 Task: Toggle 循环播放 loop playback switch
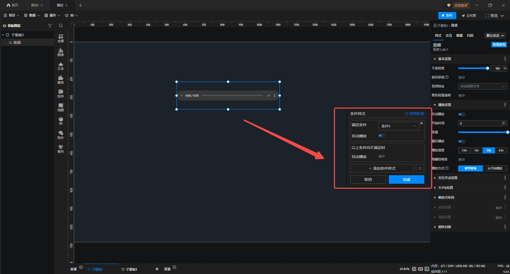462,142
